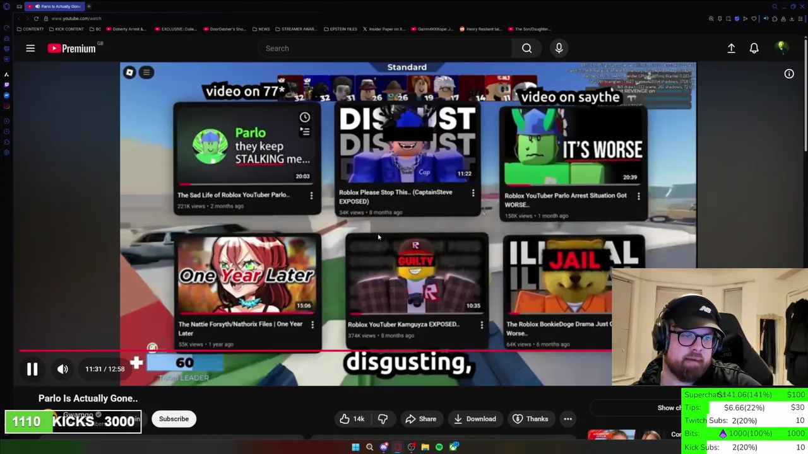Bookmark the page with the heart icon
This screenshot has width=808, height=454.
pyautogui.click(x=754, y=19)
